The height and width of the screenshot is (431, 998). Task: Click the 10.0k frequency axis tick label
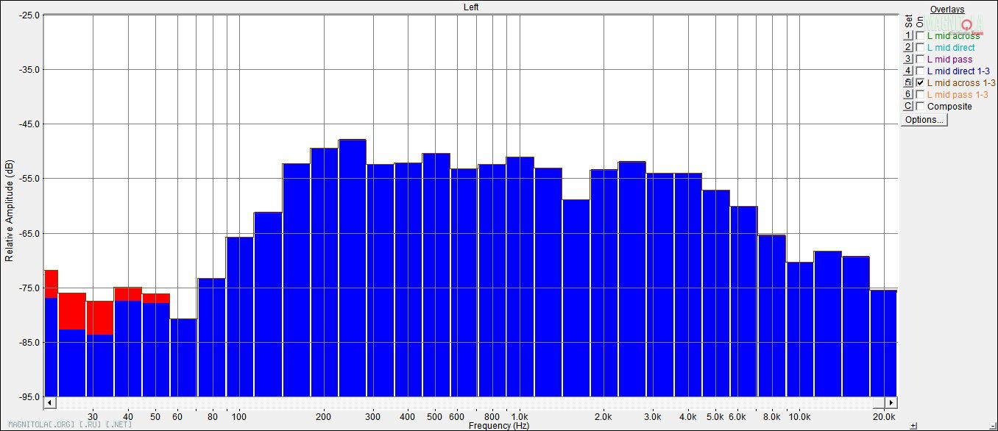(x=799, y=417)
